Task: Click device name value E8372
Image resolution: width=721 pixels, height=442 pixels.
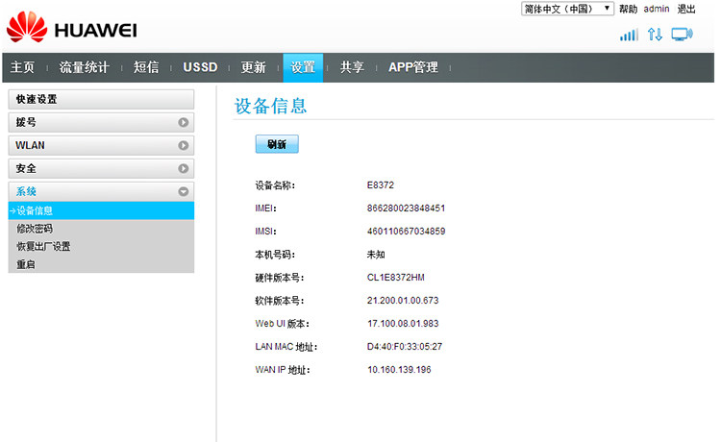Action: click(381, 185)
